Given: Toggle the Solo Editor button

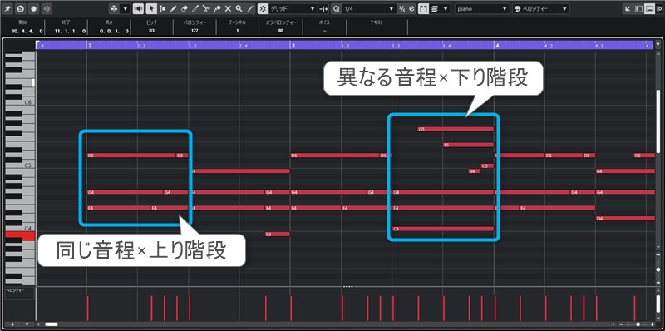Looking at the screenshot, I should point(20,8).
